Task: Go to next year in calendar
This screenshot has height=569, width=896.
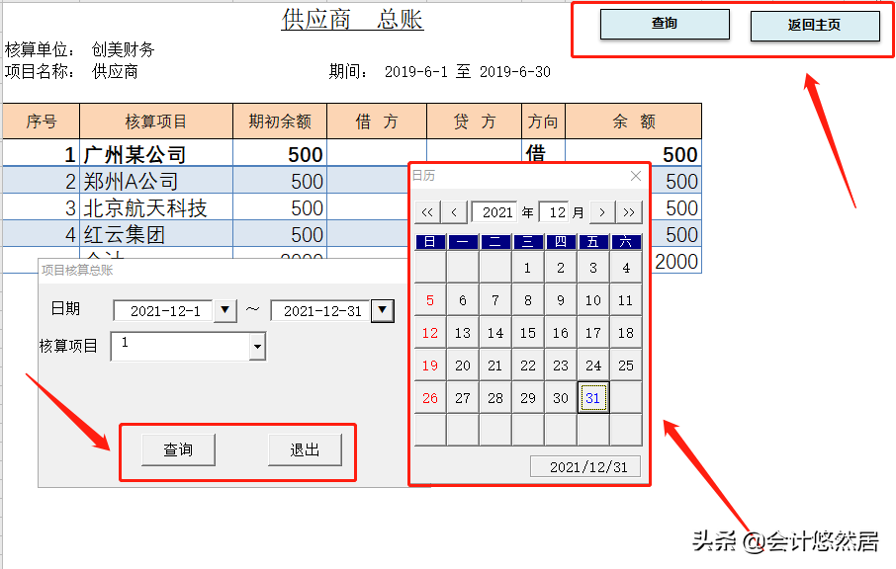Action: pyautogui.click(x=629, y=212)
